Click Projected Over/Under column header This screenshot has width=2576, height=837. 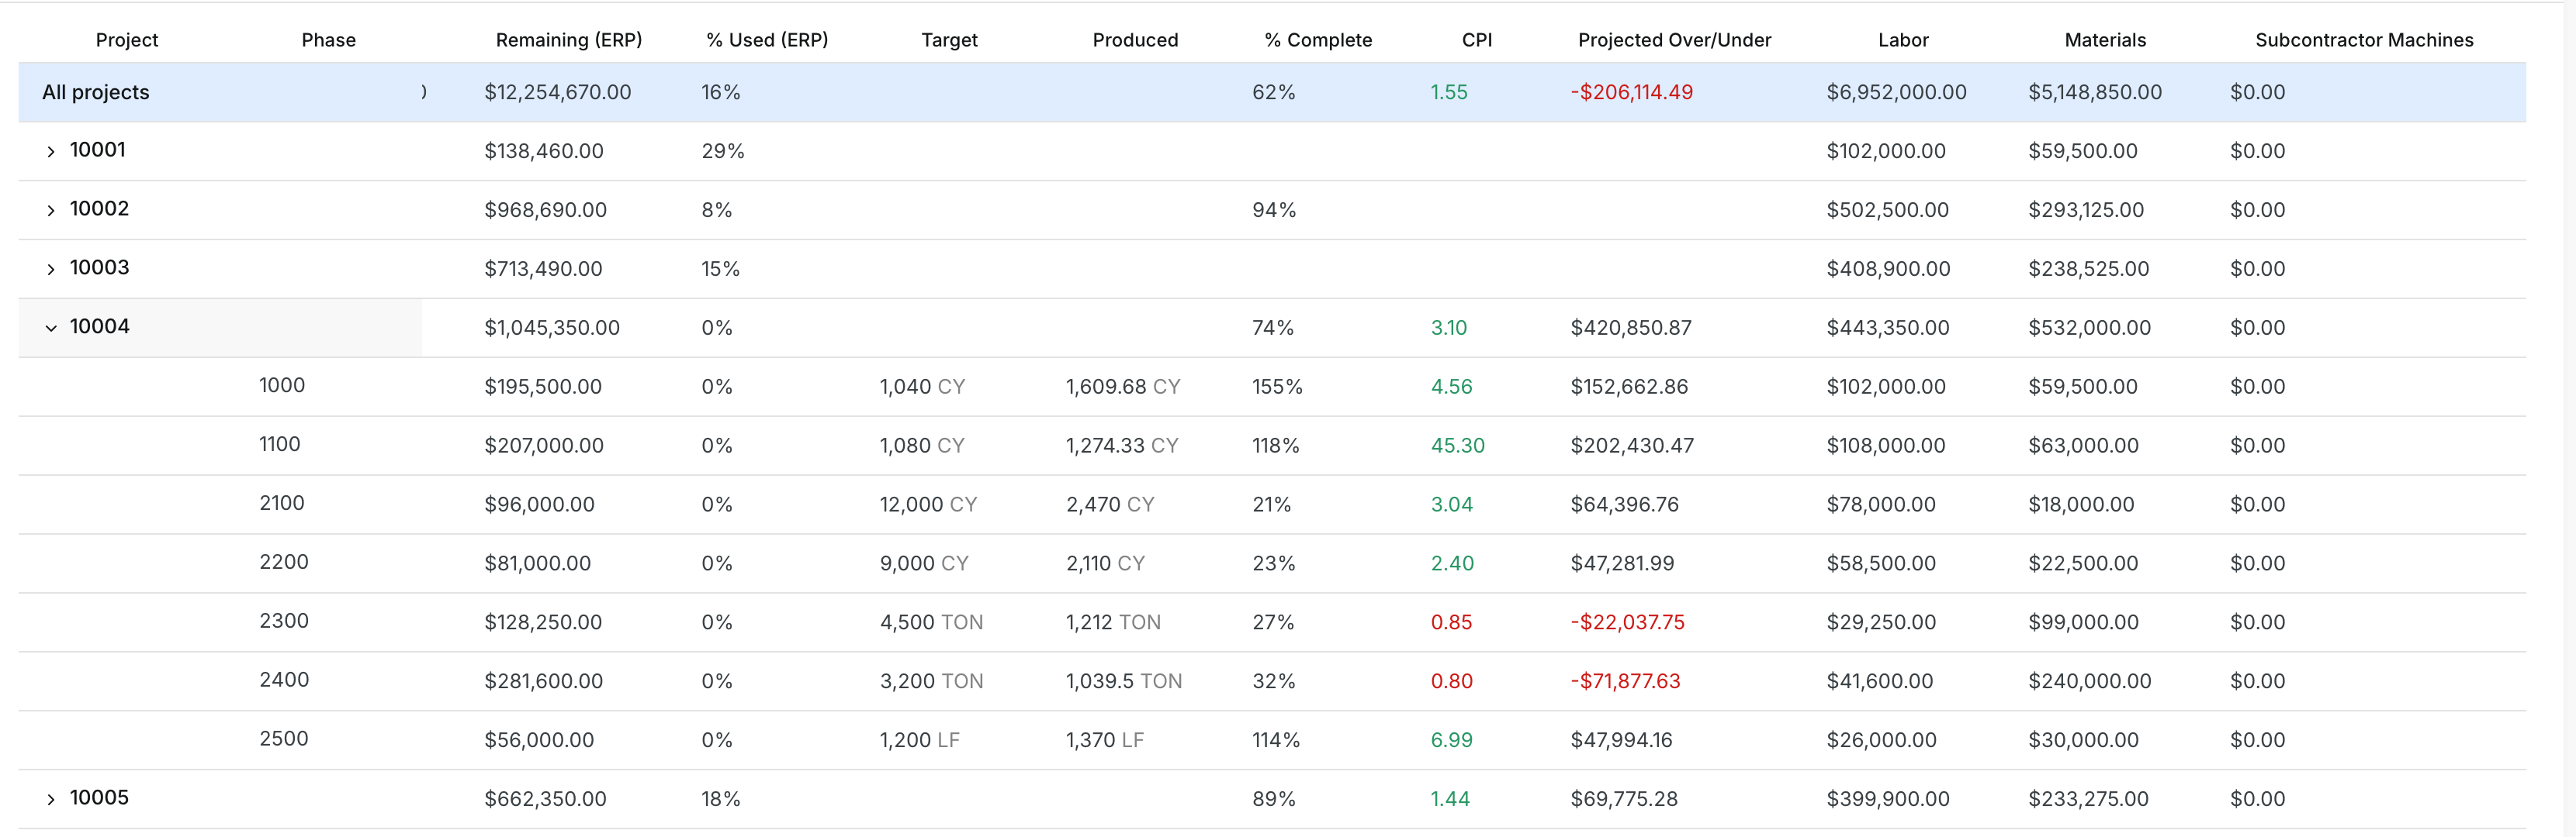point(1674,40)
